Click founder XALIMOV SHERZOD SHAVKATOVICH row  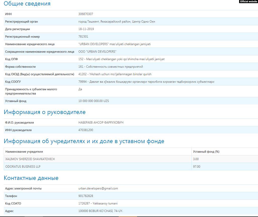30,159
